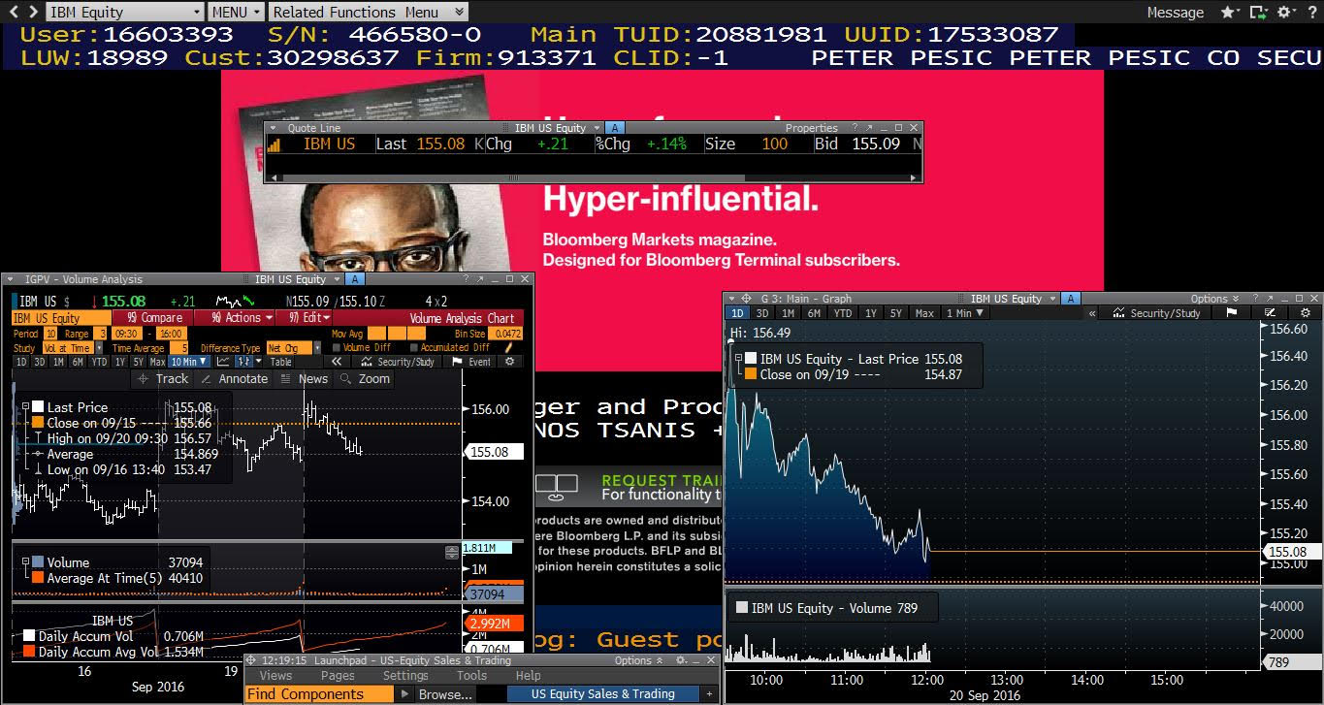Open the Difference Type Net Chg dropdown

point(293,348)
